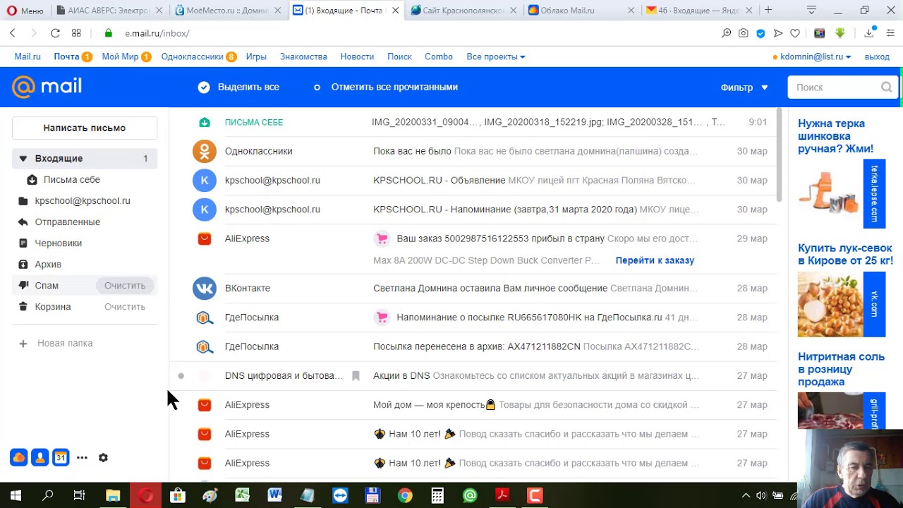Click the Odnoklassniki sender avatar
This screenshot has height=508, width=903.
tap(205, 151)
